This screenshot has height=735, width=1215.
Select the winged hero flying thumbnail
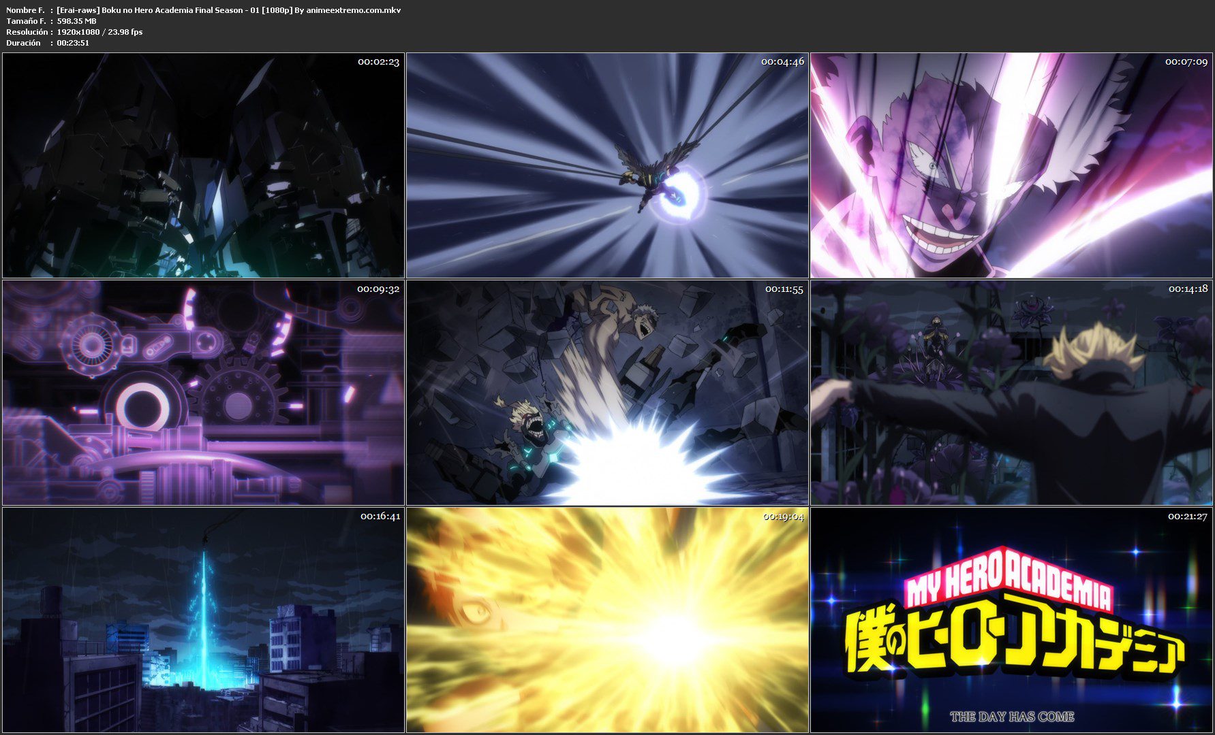[x=607, y=165]
